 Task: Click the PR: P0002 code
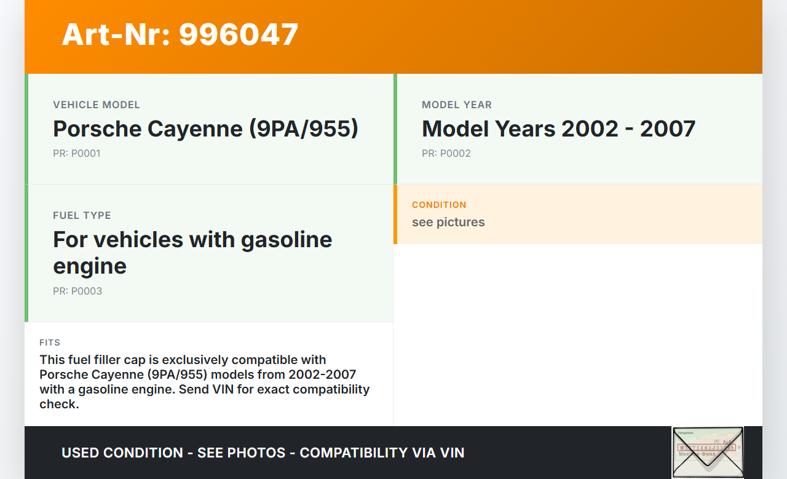tap(446, 154)
